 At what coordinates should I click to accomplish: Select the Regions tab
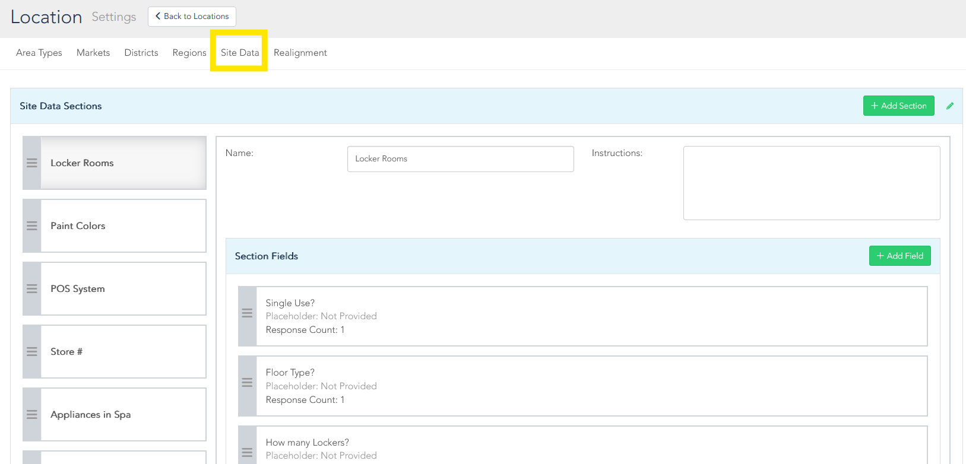point(189,53)
